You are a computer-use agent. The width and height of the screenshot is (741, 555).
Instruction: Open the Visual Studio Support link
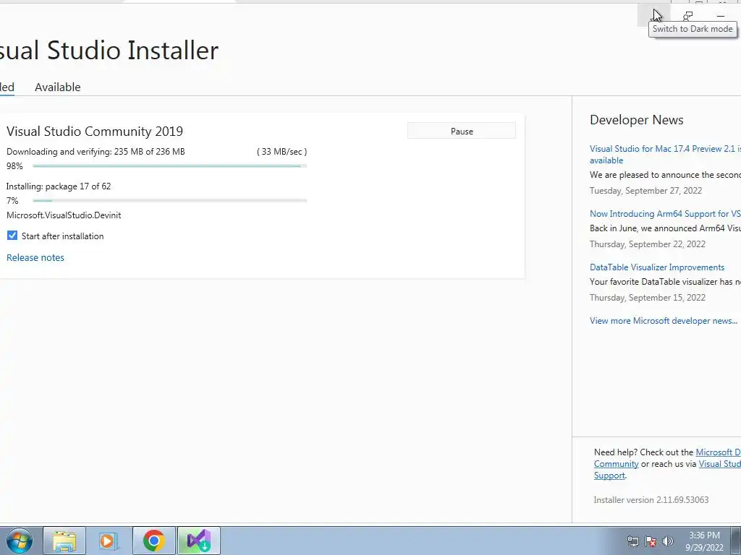point(720,464)
